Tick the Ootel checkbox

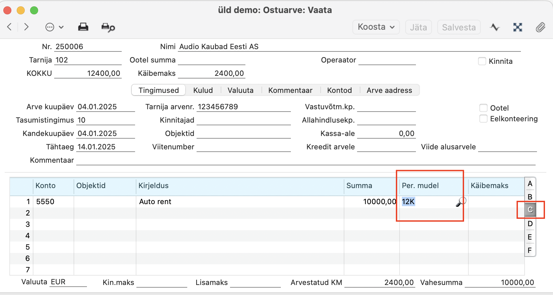pos(483,108)
